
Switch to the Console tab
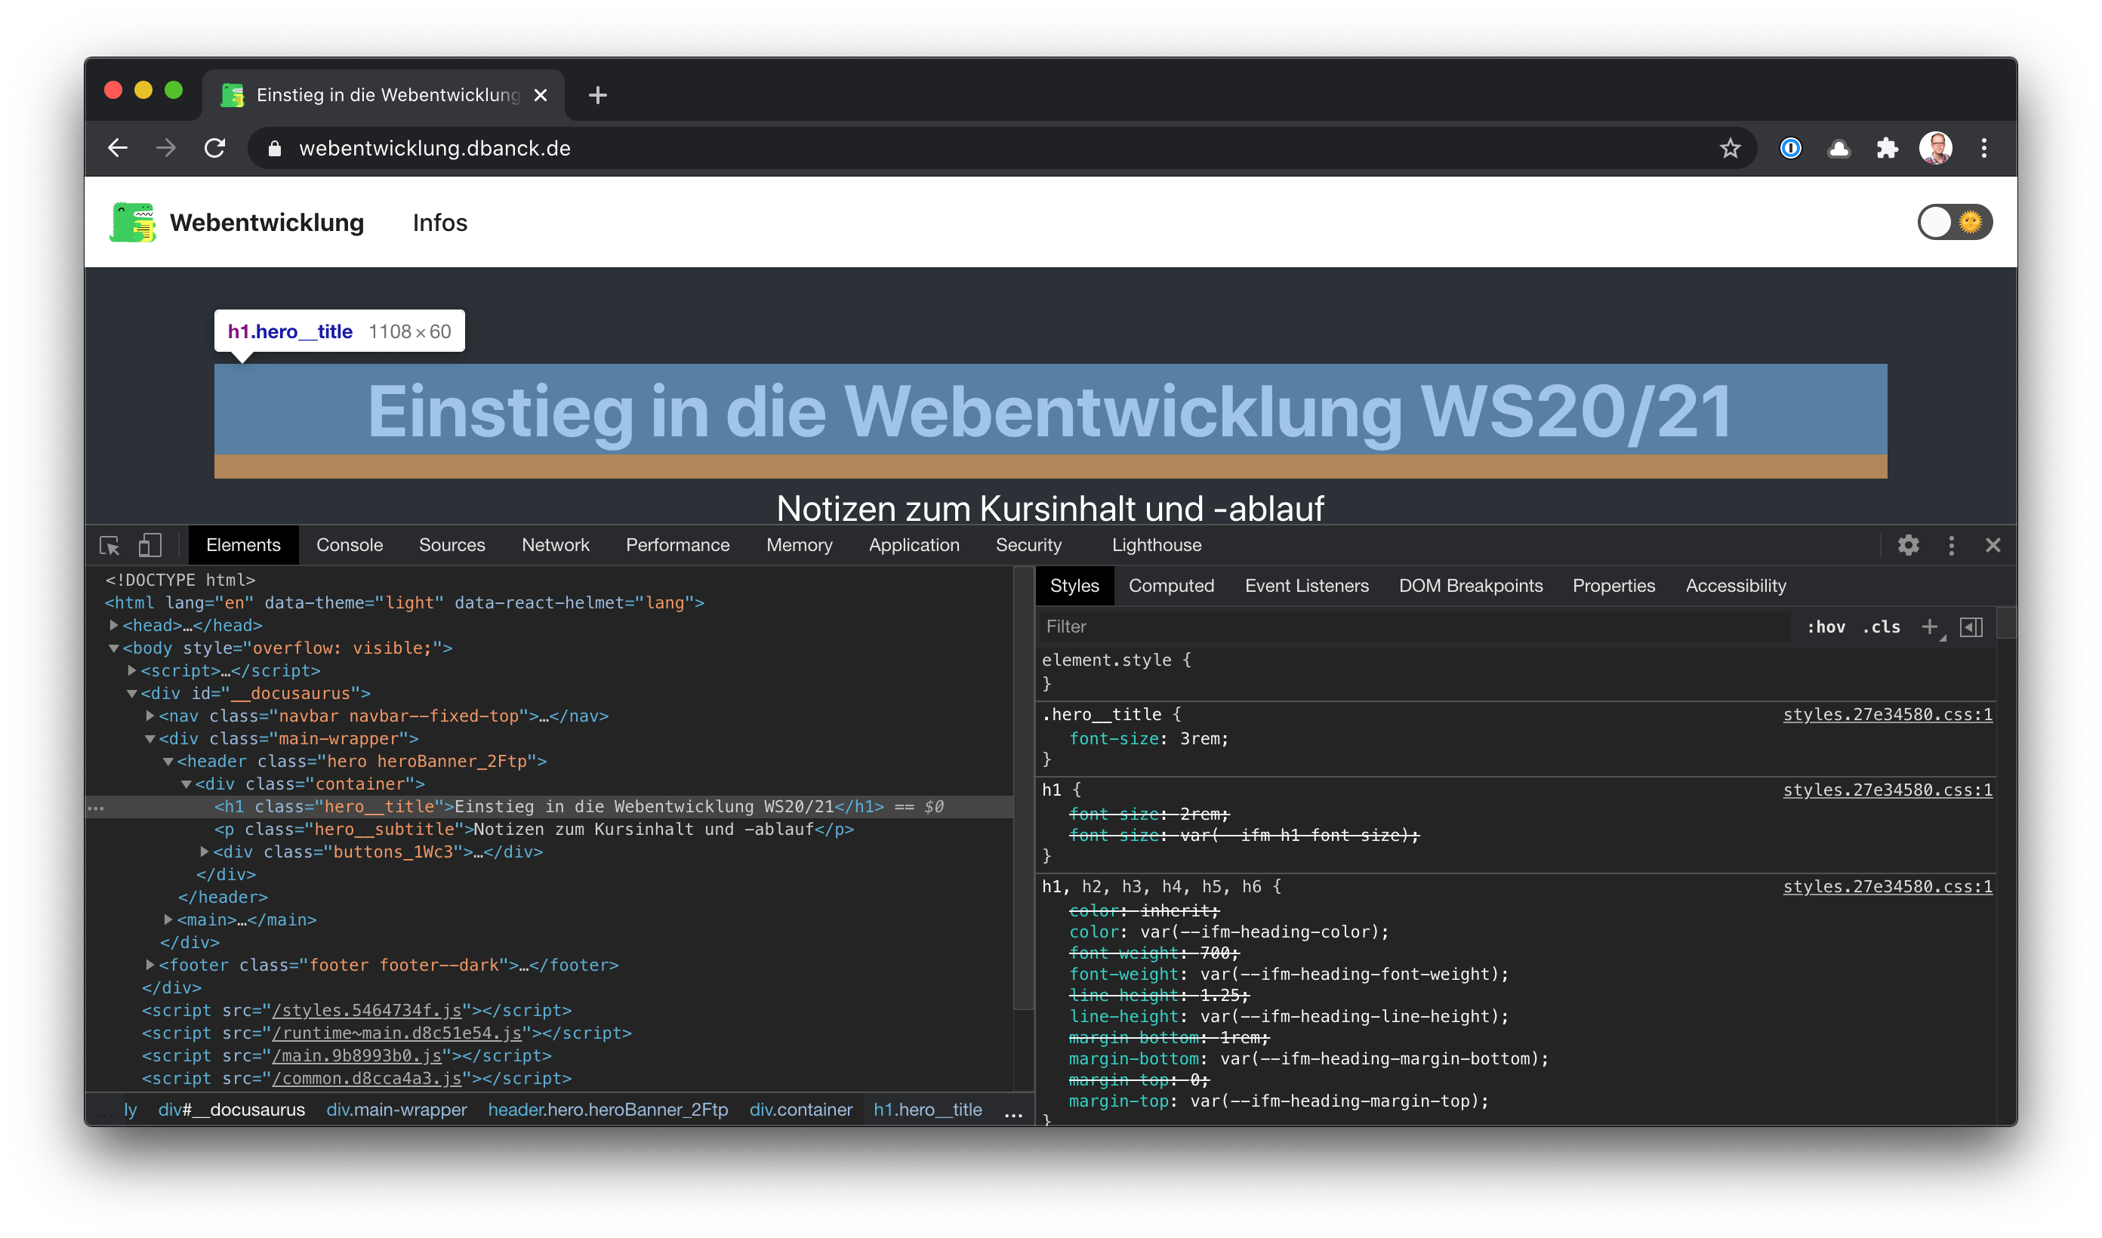350,545
